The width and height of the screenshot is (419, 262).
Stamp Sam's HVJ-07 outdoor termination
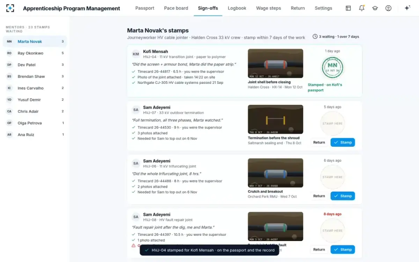coord(343,143)
